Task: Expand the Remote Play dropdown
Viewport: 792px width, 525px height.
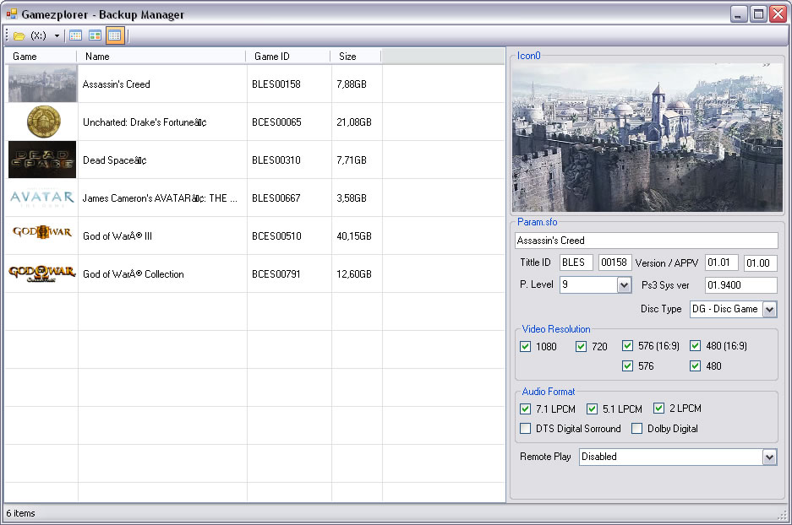Action: pyautogui.click(x=768, y=457)
